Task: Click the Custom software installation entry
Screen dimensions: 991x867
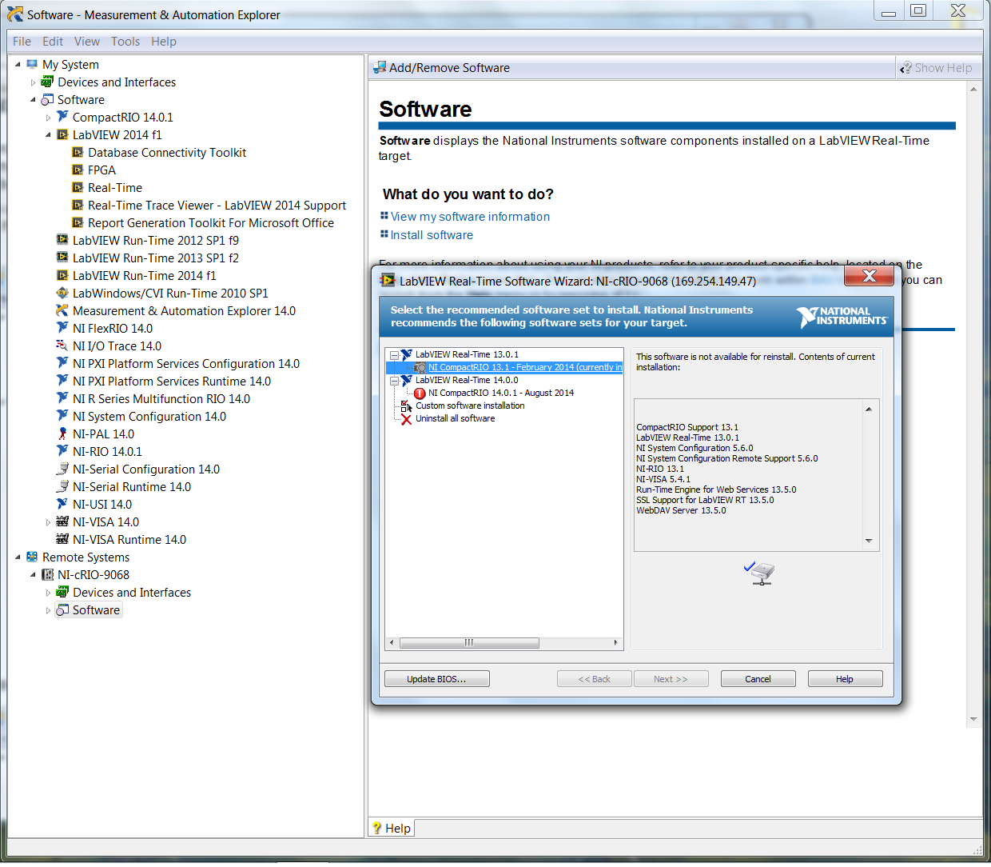Action: 470,406
